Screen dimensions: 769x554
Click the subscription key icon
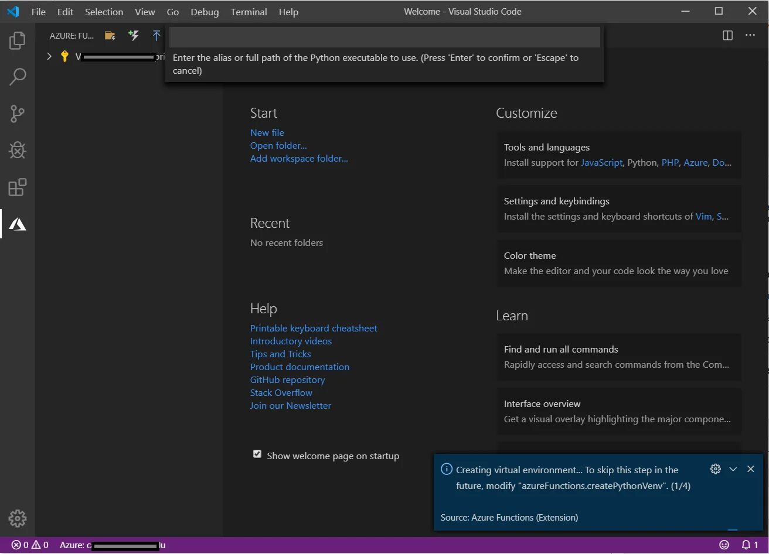(65, 57)
